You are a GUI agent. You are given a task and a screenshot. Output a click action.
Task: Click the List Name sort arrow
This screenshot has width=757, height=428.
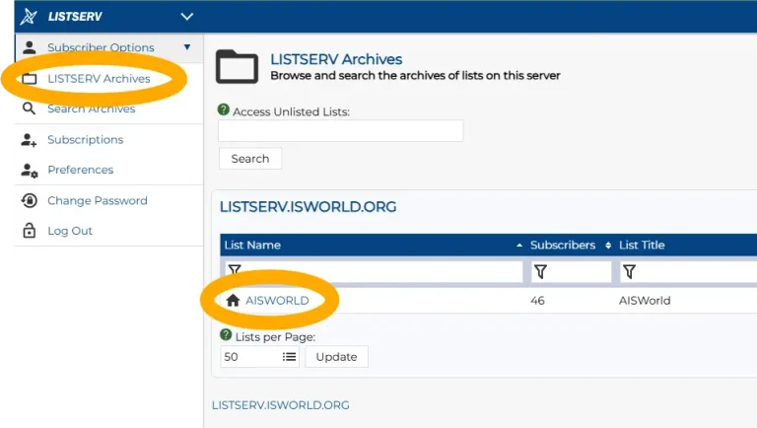click(519, 246)
